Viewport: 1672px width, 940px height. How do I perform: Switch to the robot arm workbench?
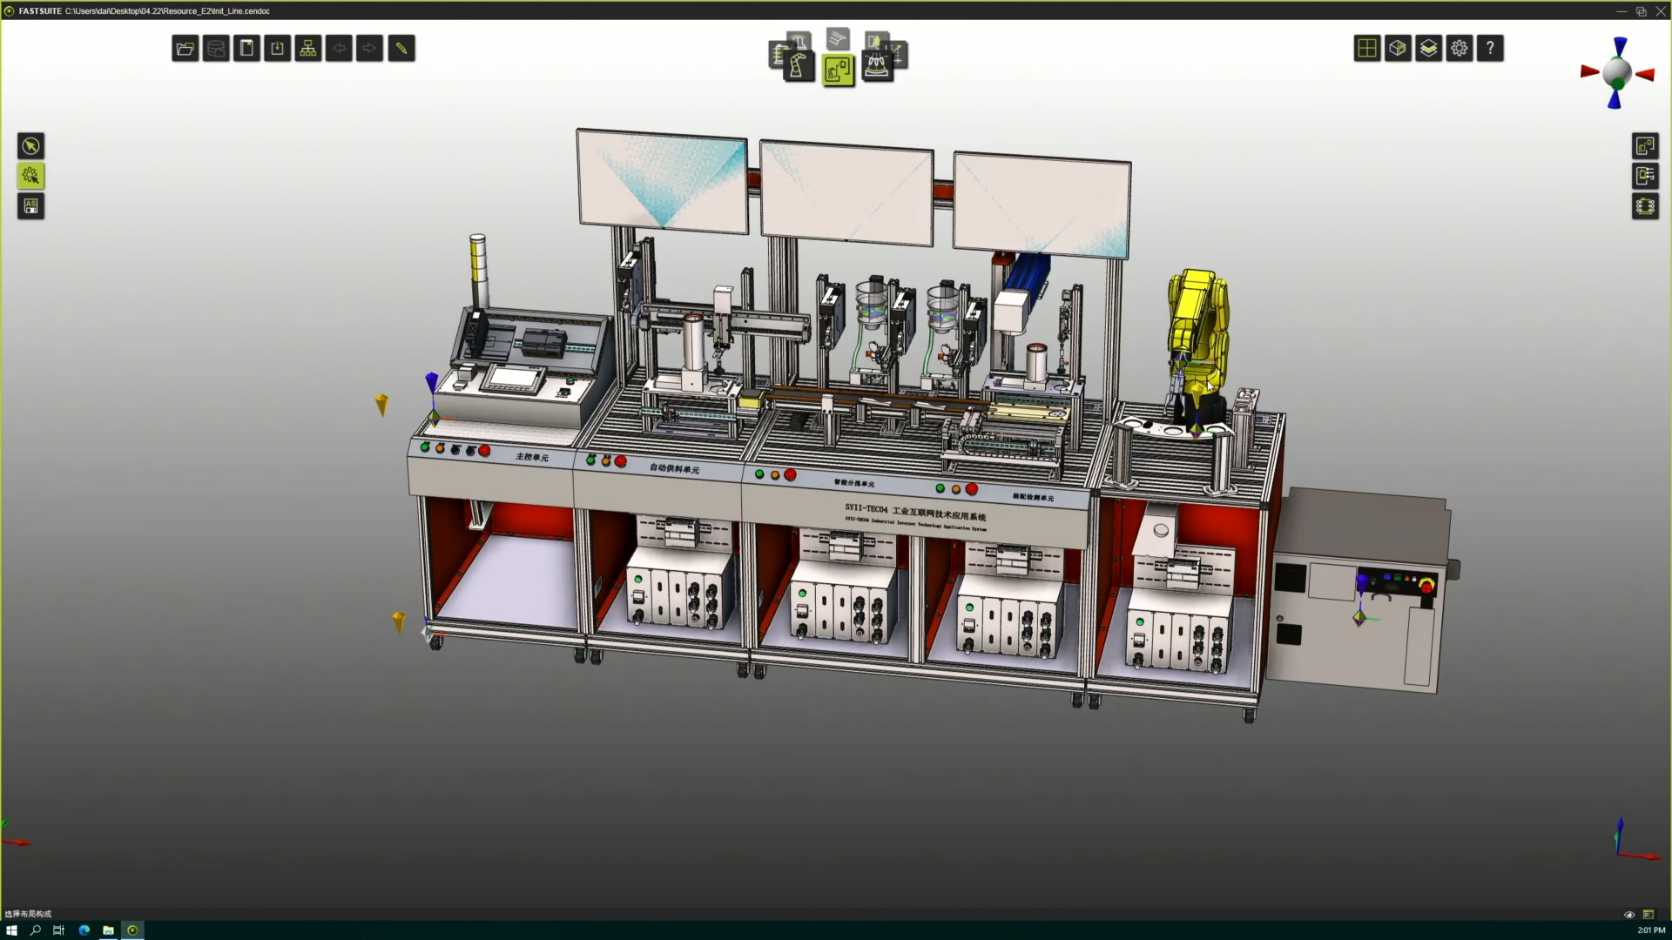(x=798, y=67)
